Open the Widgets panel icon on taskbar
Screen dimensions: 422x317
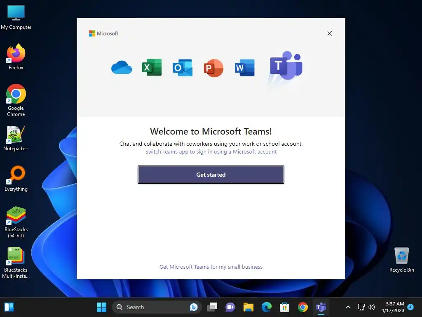[x=9, y=307]
